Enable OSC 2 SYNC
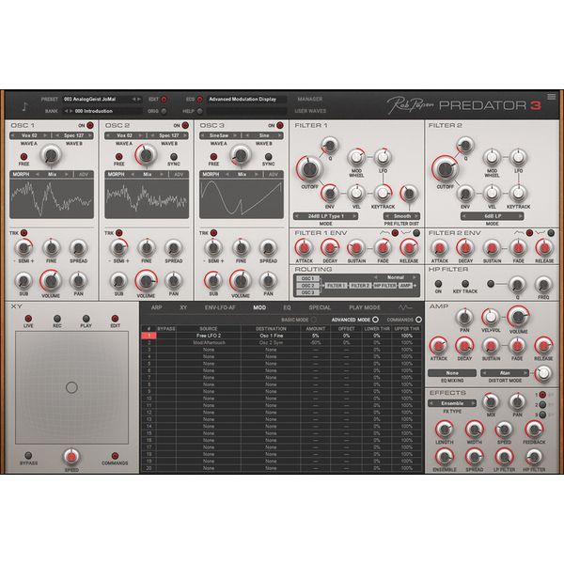This screenshot has height=564, width=564. pyautogui.click(x=174, y=156)
